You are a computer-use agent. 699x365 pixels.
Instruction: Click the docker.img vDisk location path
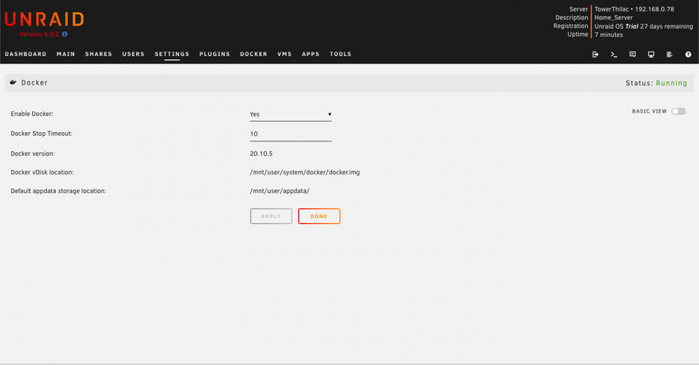coord(305,172)
